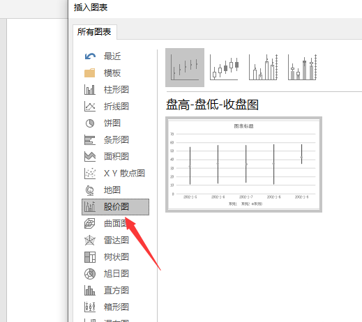Select the 雷达图 radar chart category
This screenshot has width=362, height=322.
click(x=115, y=240)
